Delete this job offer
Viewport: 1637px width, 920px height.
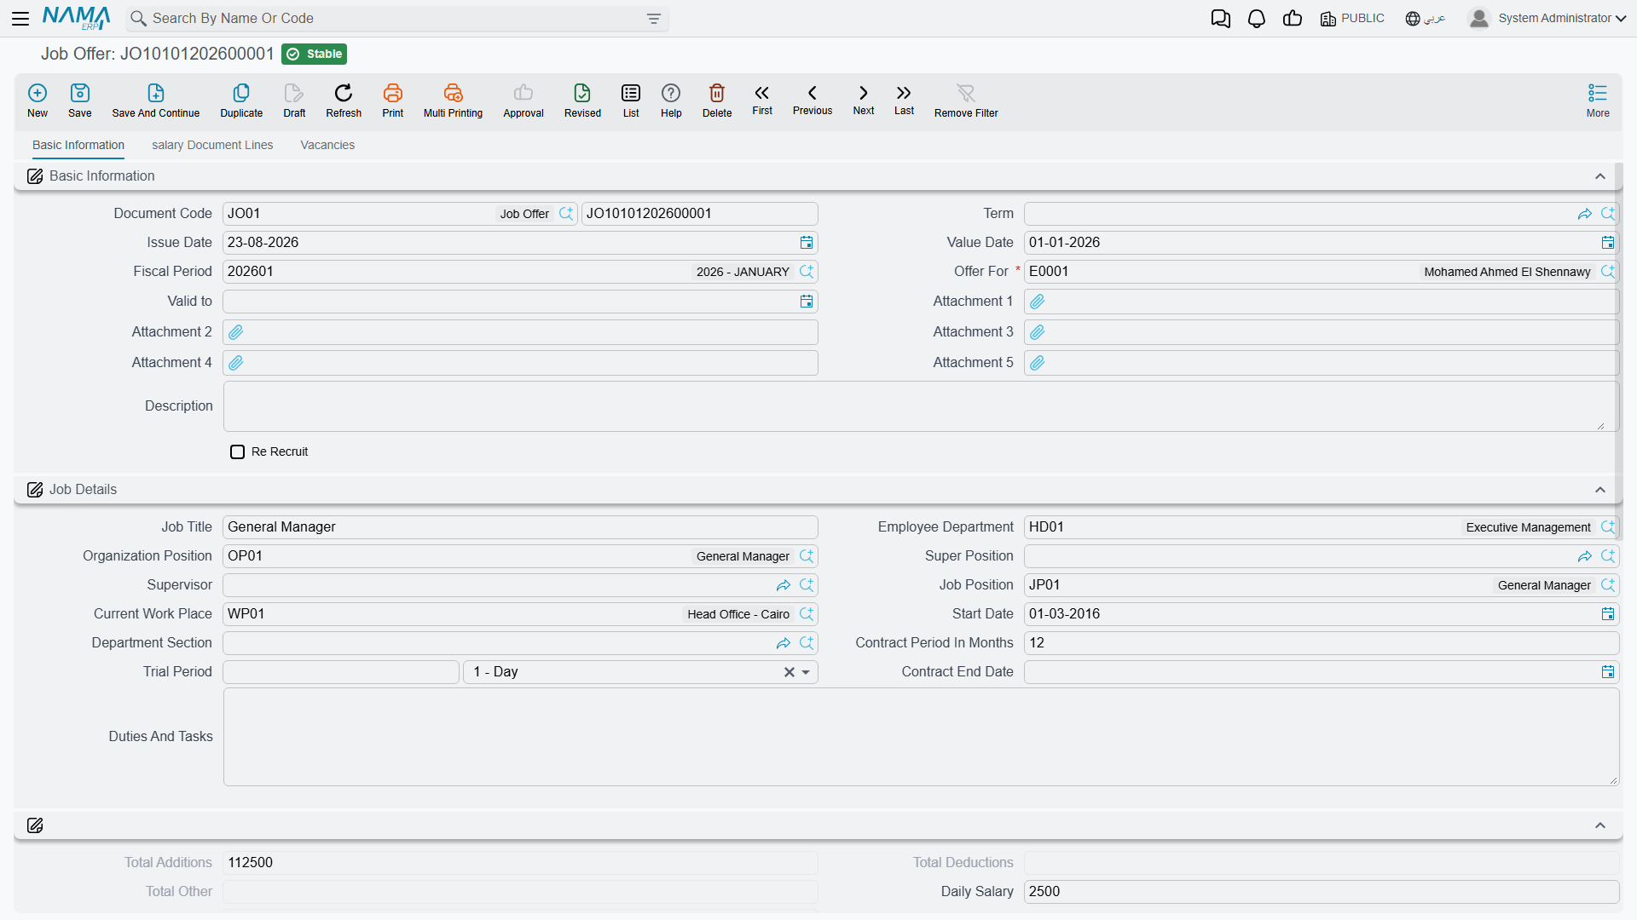tap(717, 101)
